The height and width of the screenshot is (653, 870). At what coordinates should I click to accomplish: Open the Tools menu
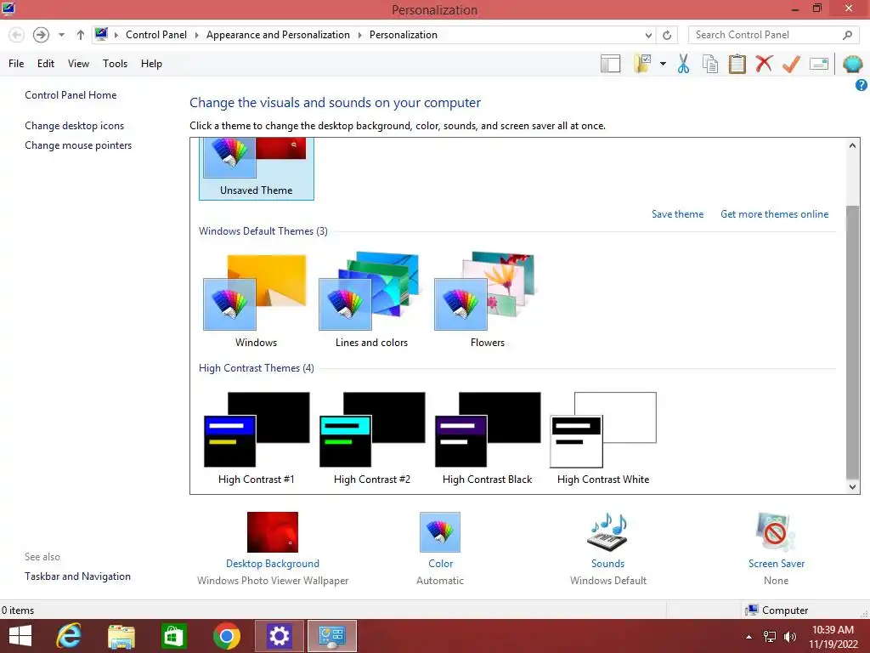(115, 64)
